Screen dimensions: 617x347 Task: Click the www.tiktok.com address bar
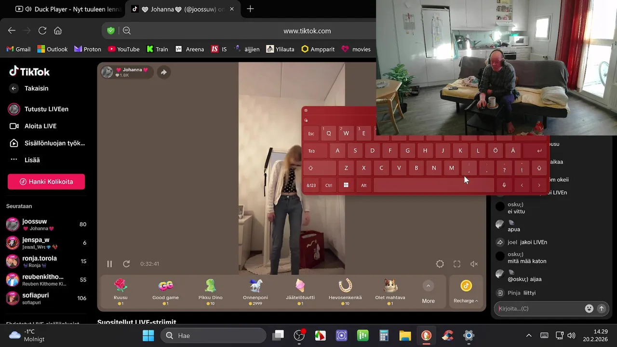[307, 31]
